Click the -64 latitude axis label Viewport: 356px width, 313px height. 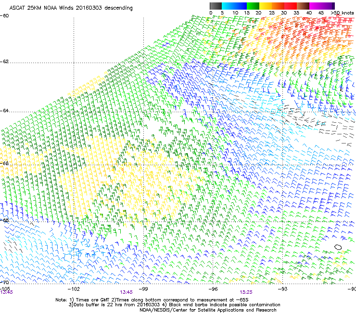(4, 111)
